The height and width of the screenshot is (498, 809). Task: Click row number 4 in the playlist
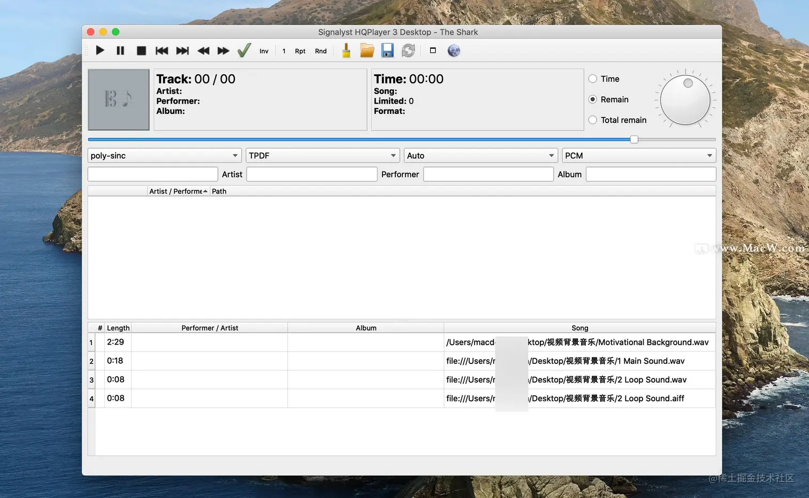(x=91, y=399)
